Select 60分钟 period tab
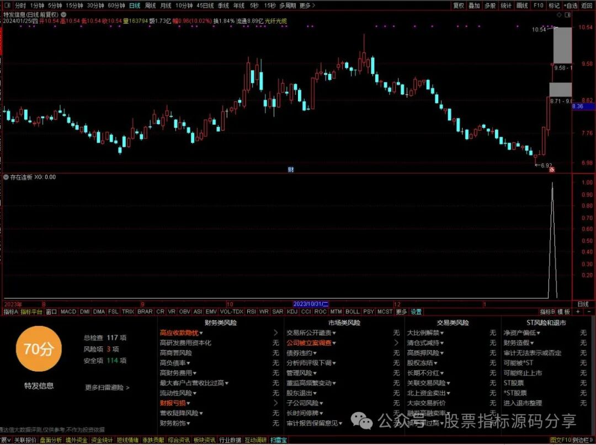596x445 pixels. pyautogui.click(x=116, y=6)
